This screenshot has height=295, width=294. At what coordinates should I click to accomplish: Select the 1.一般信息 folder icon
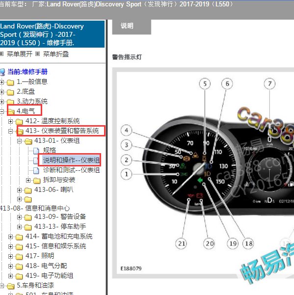pos(10,82)
